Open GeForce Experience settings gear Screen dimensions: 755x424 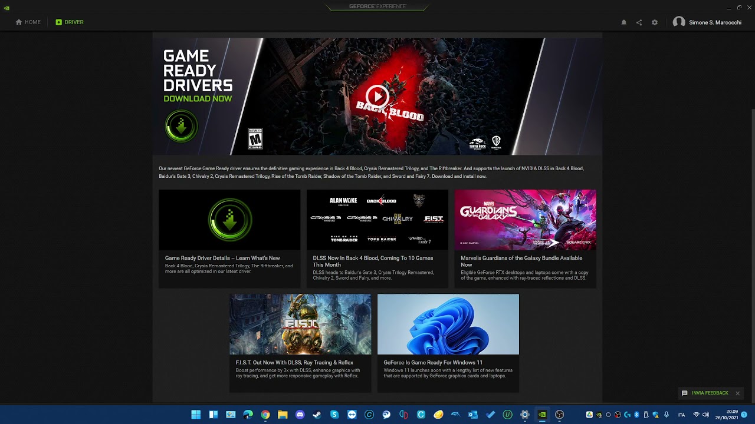pos(655,22)
